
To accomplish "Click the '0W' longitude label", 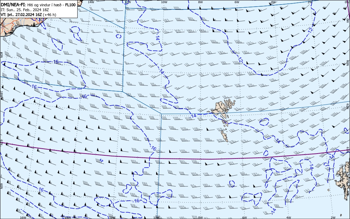I will 346,2.
